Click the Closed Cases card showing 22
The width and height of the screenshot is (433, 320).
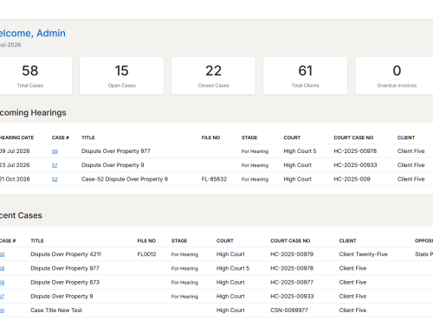click(x=213, y=75)
